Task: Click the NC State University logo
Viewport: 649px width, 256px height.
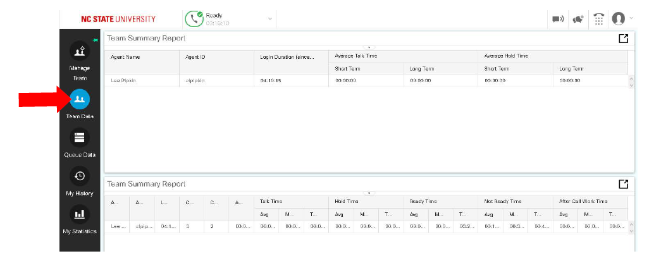Action: (x=118, y=19)
